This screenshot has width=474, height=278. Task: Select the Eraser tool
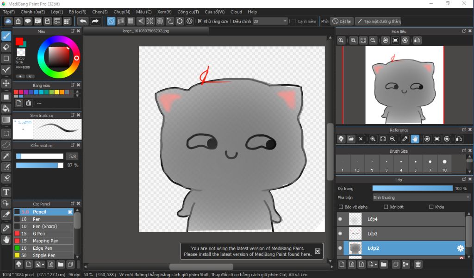click(6, 47)
